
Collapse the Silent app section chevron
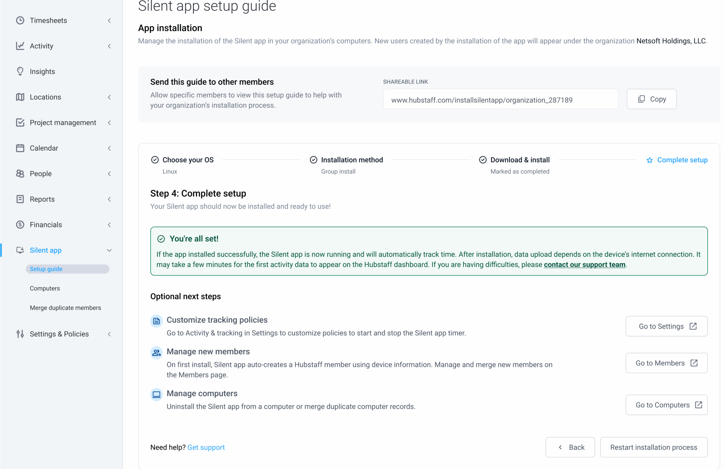109,250
